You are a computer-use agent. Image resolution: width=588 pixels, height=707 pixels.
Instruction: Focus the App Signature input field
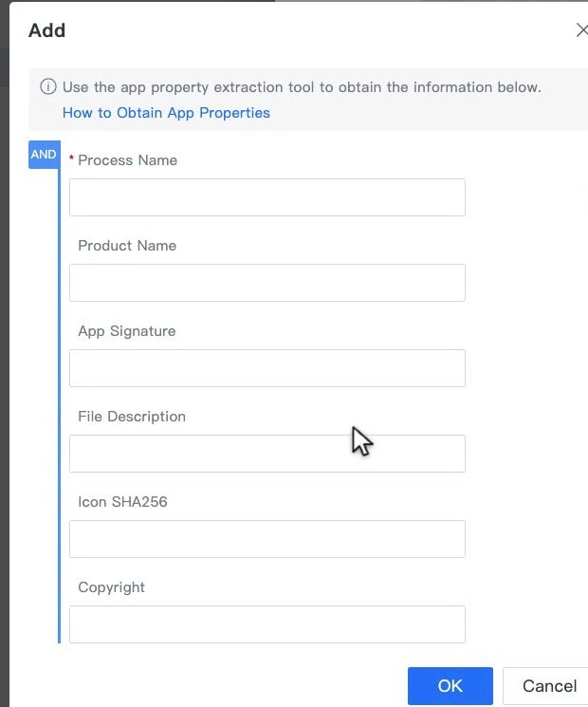point(267,368)
